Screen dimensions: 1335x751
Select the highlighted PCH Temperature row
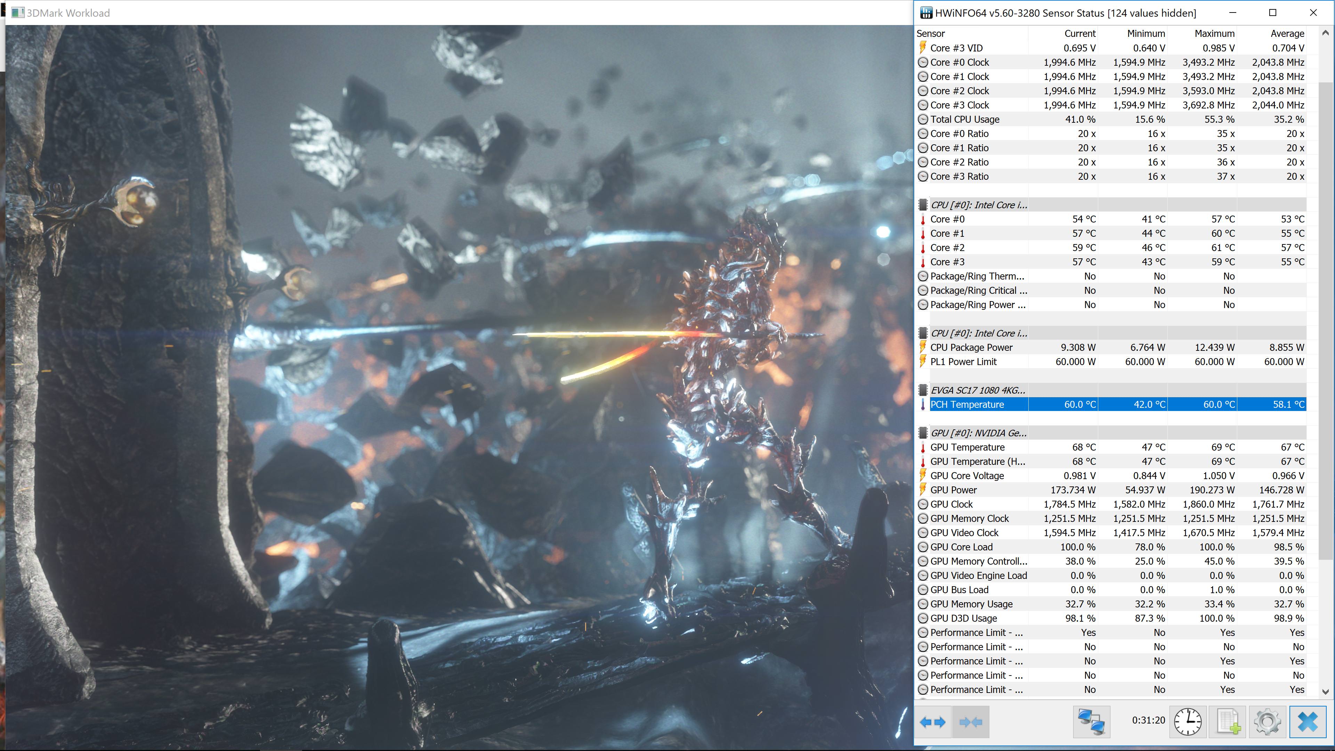coord(1111,404)
